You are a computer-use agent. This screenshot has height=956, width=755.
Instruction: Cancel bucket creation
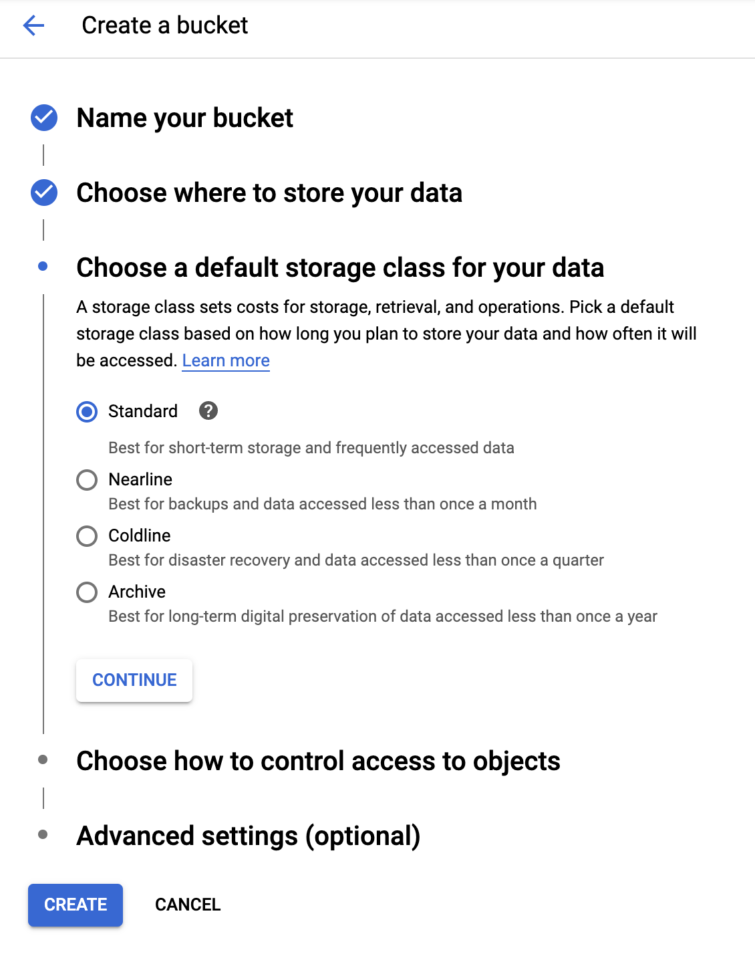pyautogui.click(x=188, y=905)
